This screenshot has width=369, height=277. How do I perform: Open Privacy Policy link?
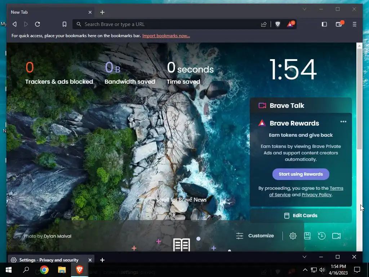tap(316, 195)
